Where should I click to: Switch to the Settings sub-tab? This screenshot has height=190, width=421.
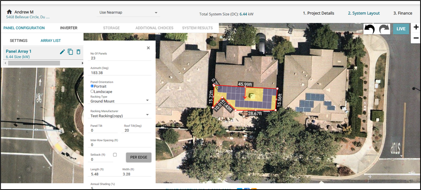coord(19,40)
